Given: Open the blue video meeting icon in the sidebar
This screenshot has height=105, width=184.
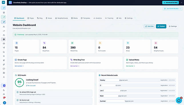Looking at the screenshot, I should point(4,86).
